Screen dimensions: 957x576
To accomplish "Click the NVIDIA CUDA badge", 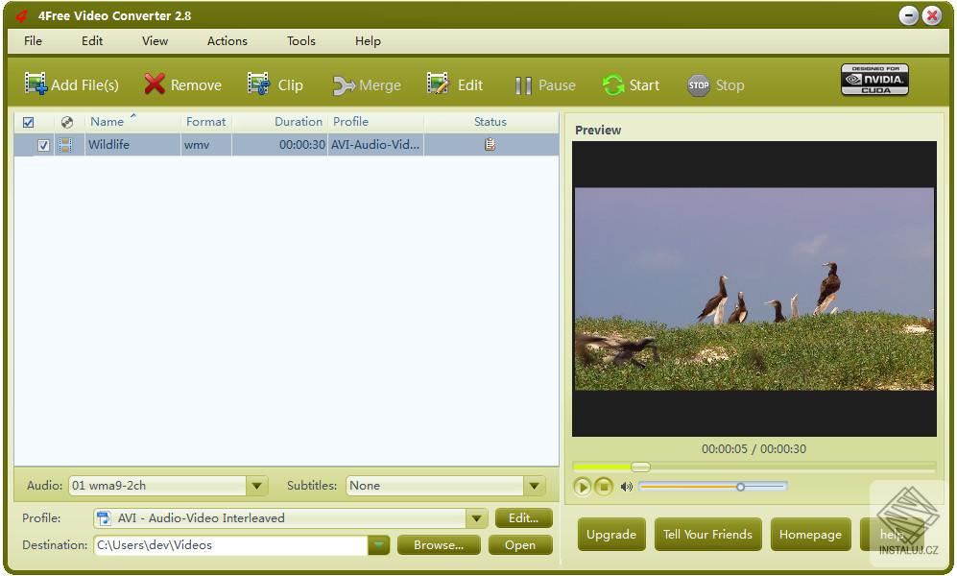I will click(873, 80).
